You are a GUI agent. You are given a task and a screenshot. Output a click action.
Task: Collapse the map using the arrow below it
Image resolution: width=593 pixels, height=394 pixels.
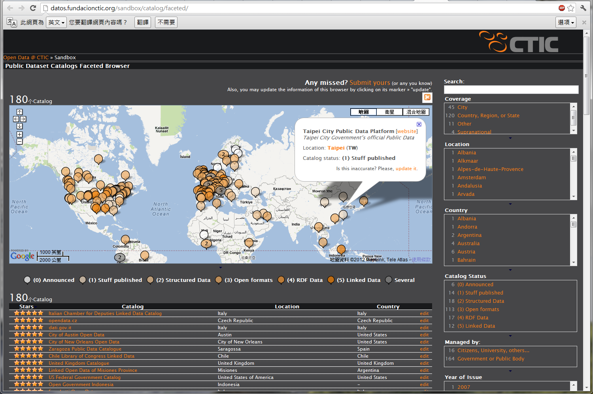221,268
